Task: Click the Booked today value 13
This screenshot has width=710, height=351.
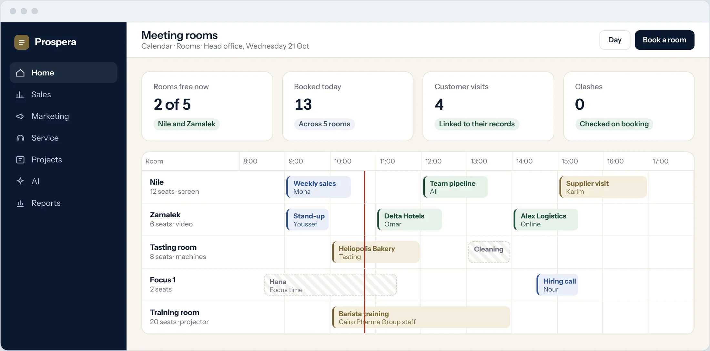Action: (x=303, y=104)
